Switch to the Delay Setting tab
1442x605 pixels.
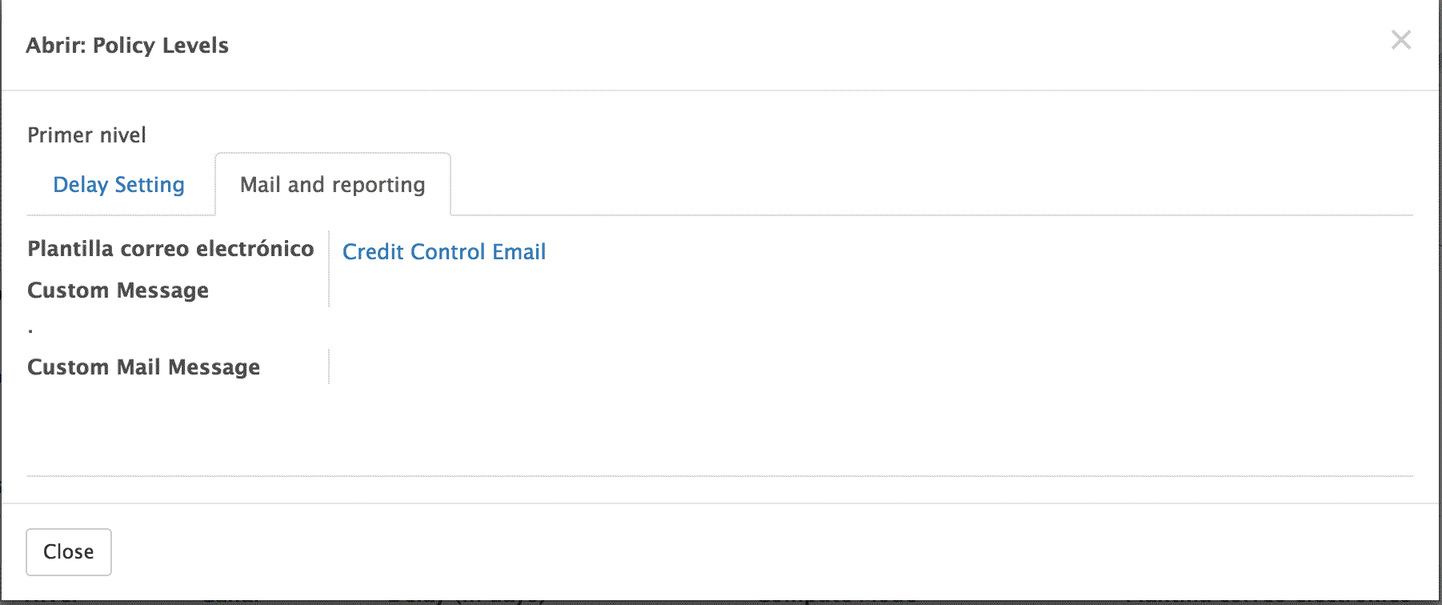point(118,185)
